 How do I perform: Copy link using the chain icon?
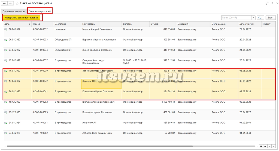click(x=267, y=3)
